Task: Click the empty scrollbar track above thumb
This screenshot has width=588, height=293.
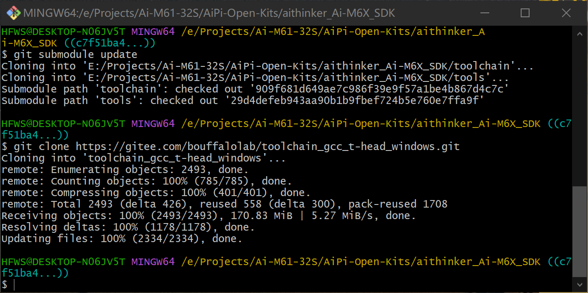Action: pos(579,113)
